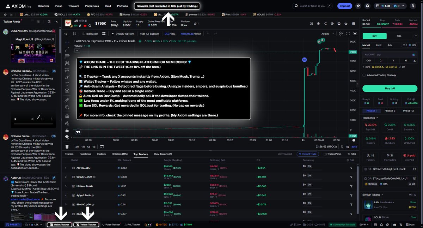Image resolution: width=423 pixels, height=228 pixels.
Task: Toggle Hide All Bubbles
Action: [149, 34]
